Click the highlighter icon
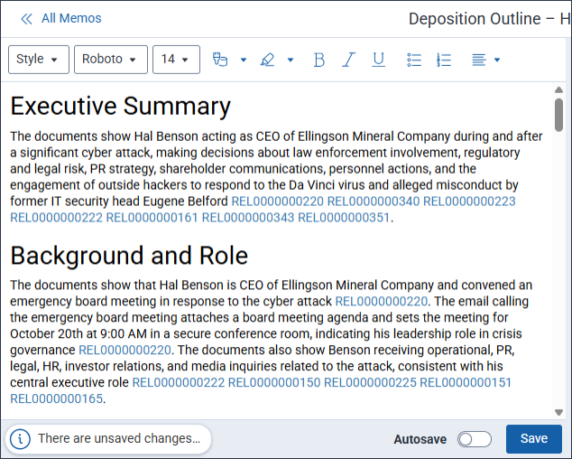This screenshot has height=459, width=572. coord(267,60)
